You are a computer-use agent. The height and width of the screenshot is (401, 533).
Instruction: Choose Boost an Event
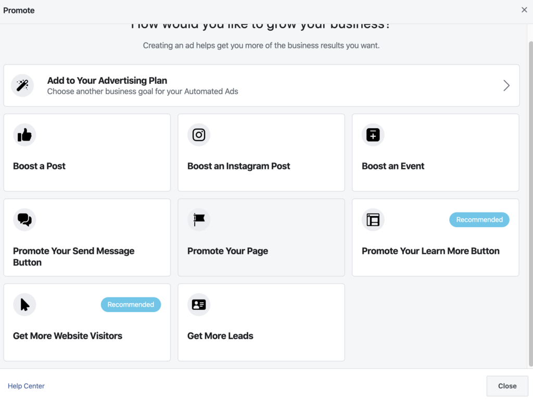click(x=436, y=153)
